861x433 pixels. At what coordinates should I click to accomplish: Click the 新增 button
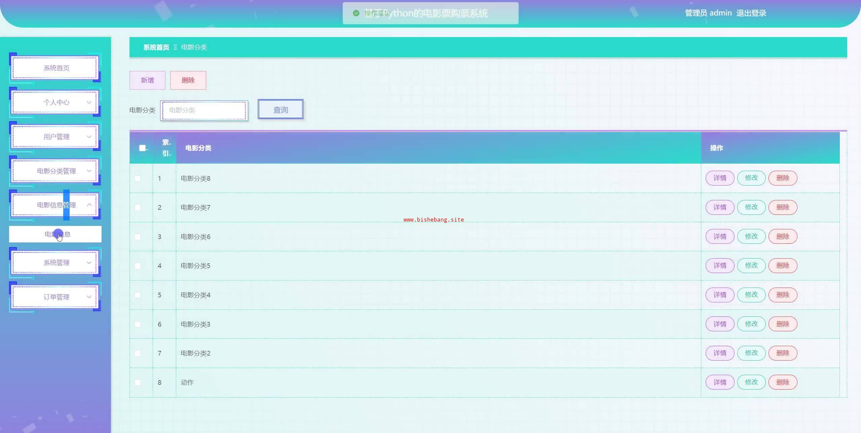point(147,80)
